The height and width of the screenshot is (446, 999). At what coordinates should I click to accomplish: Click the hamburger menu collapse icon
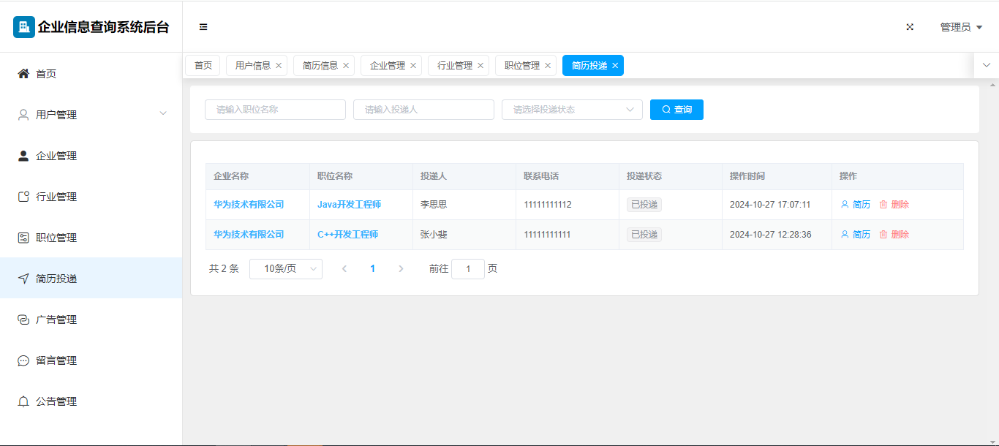(203, 27)
